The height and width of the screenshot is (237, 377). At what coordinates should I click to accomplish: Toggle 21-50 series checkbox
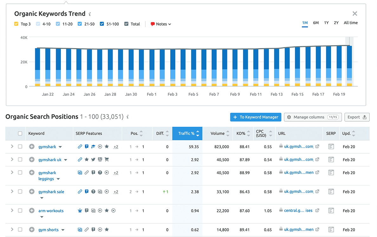(80, 24)
